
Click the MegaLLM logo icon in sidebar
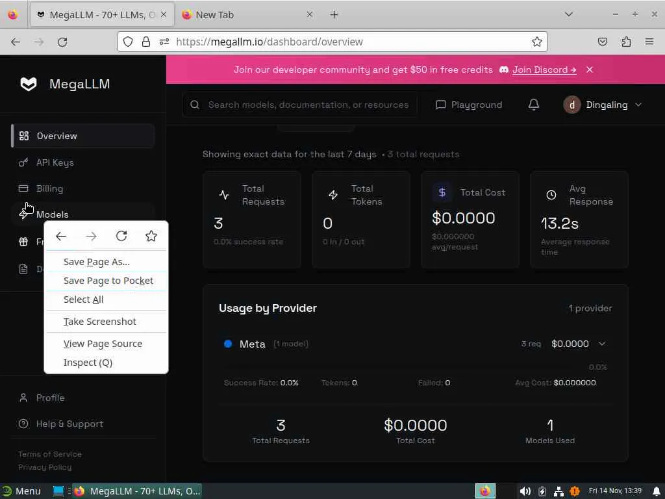pyautogui.click(x=29, y=84)
